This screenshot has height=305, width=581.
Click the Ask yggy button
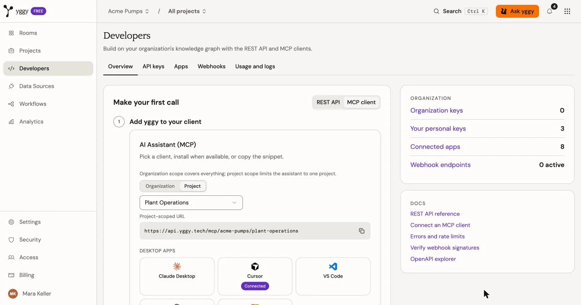click(517, 11)
